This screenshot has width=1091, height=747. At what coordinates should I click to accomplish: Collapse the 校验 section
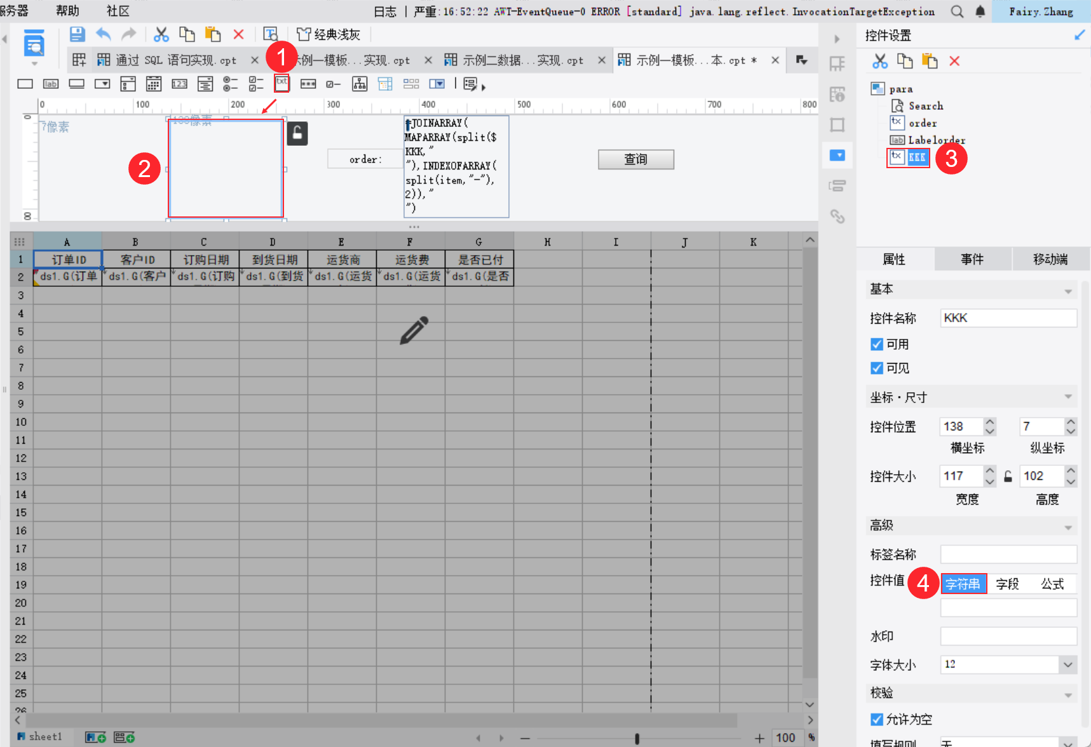pos(1068,694)
